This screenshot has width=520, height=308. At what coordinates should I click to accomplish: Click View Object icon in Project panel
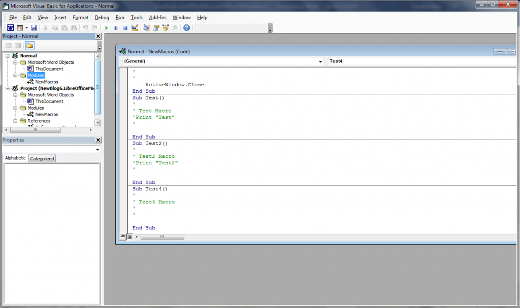click(18, 46)
